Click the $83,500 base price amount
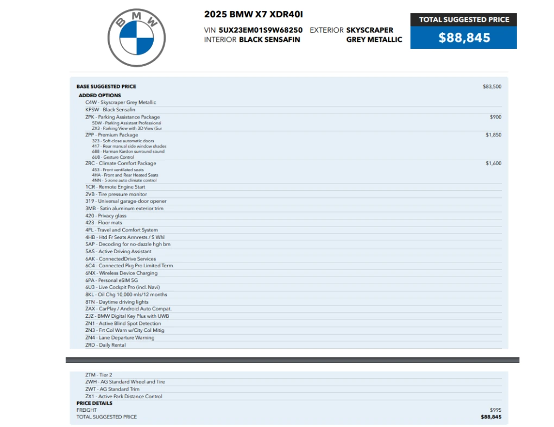The image size is (554, 427). [x=492, y=86]
